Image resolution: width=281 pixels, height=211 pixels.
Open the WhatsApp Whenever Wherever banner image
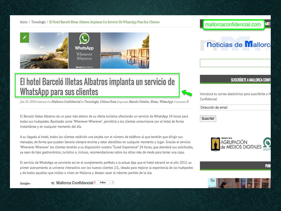(84, 50)
